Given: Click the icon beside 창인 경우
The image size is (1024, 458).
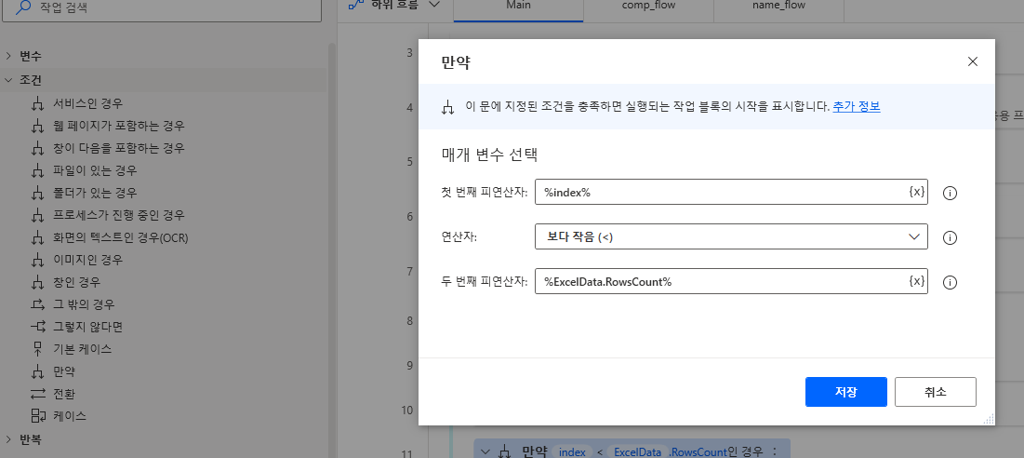Looking at the screenshot, I should pyautogui.click(x=37, y=282).
